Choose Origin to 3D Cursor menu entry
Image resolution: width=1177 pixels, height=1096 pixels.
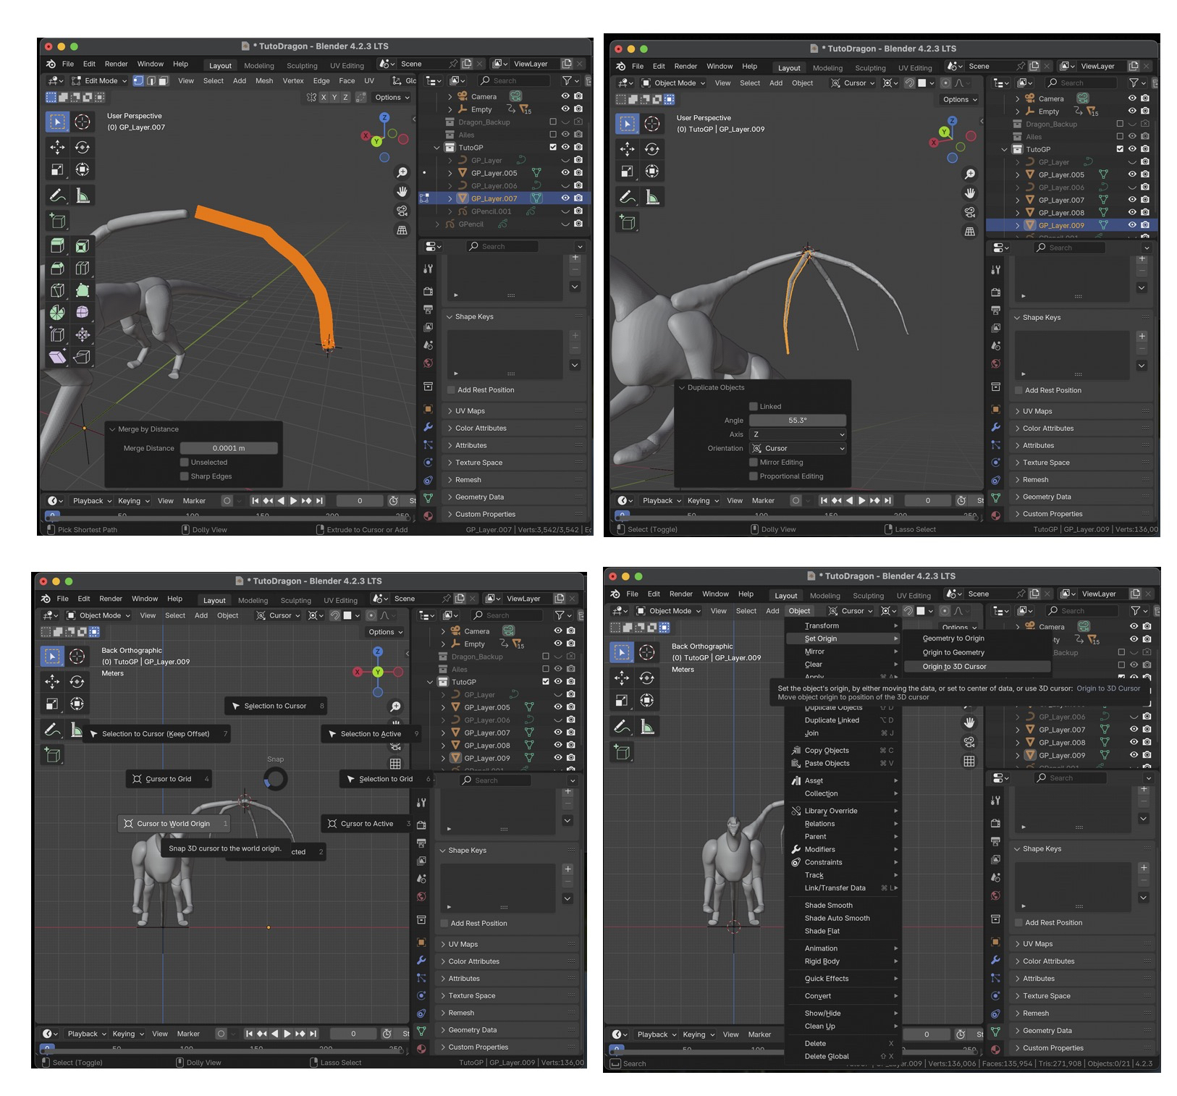pos(954,667)
